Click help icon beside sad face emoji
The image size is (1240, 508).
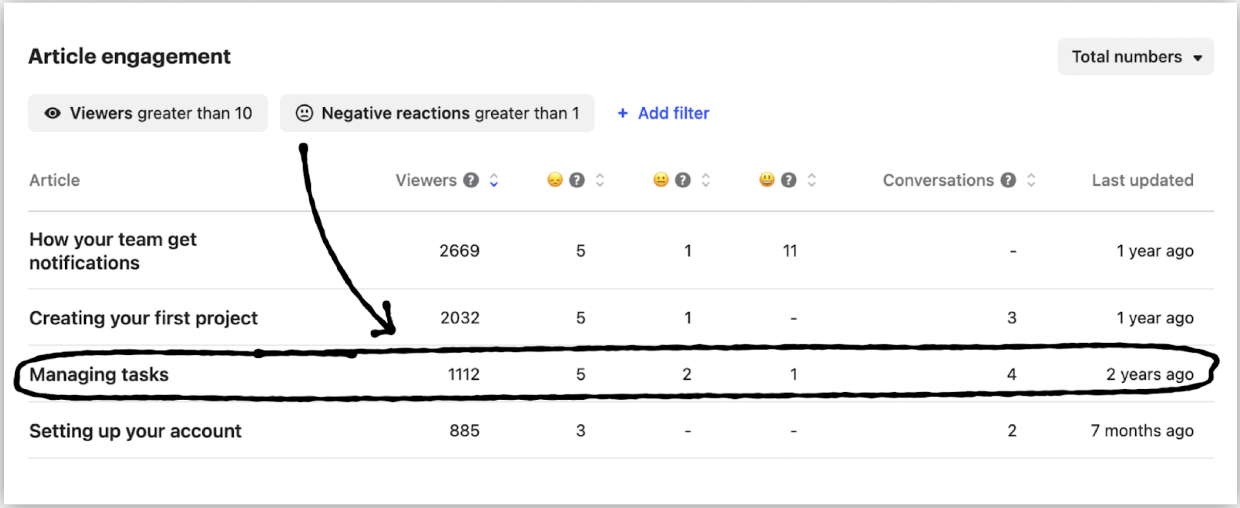pos(577,180)
